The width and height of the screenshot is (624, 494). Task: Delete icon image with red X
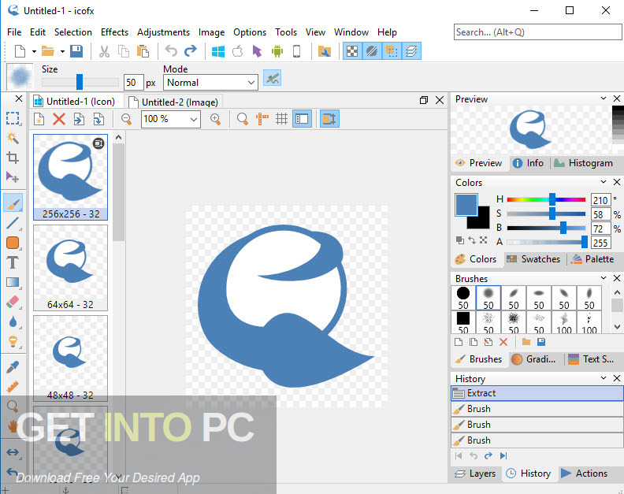coord(59,119)
